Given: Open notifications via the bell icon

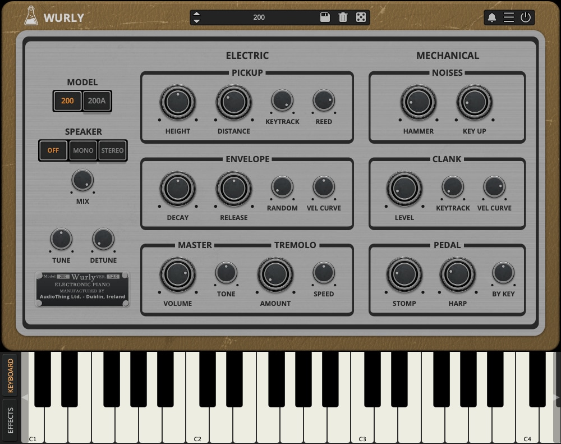Looking at the screenshot, I should point(492,17).
